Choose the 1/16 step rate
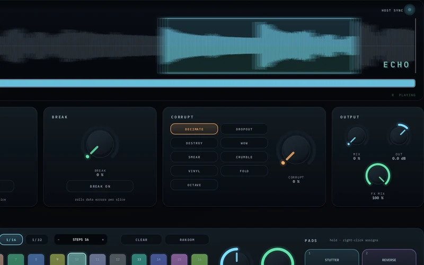The image size is (424, 265). point(11,240)
